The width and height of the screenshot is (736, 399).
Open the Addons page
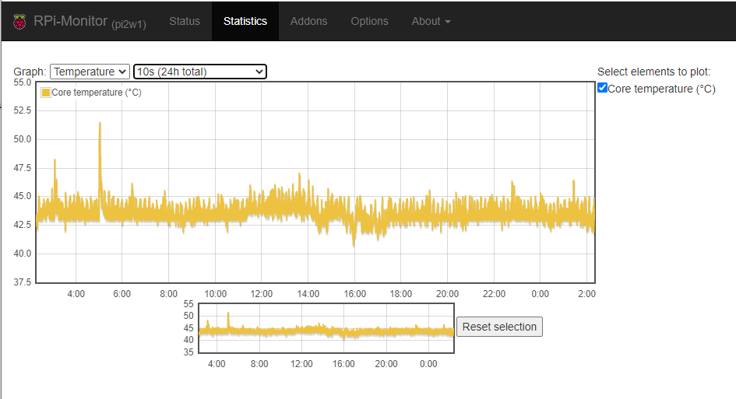pos(308,21)
